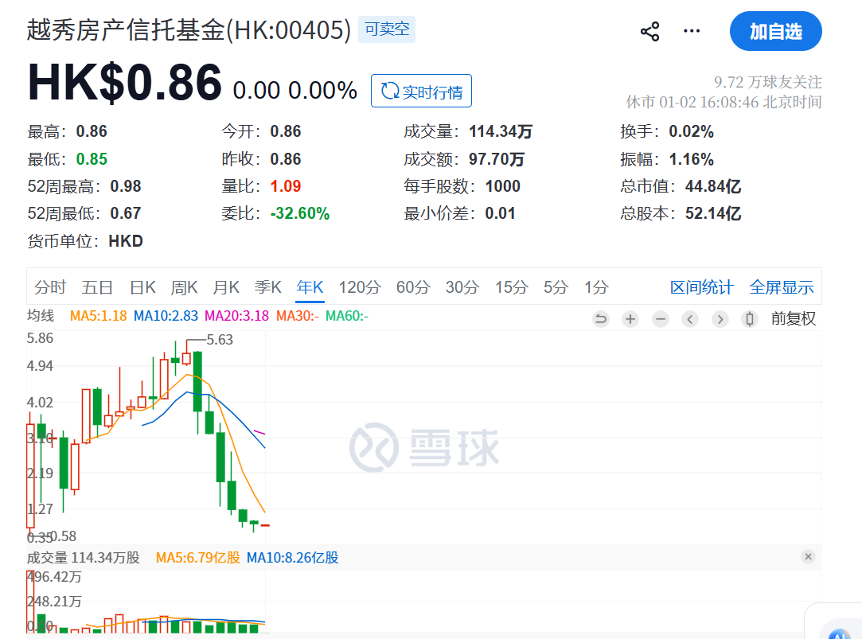Select the 60分 interval tab

point(412,287)
